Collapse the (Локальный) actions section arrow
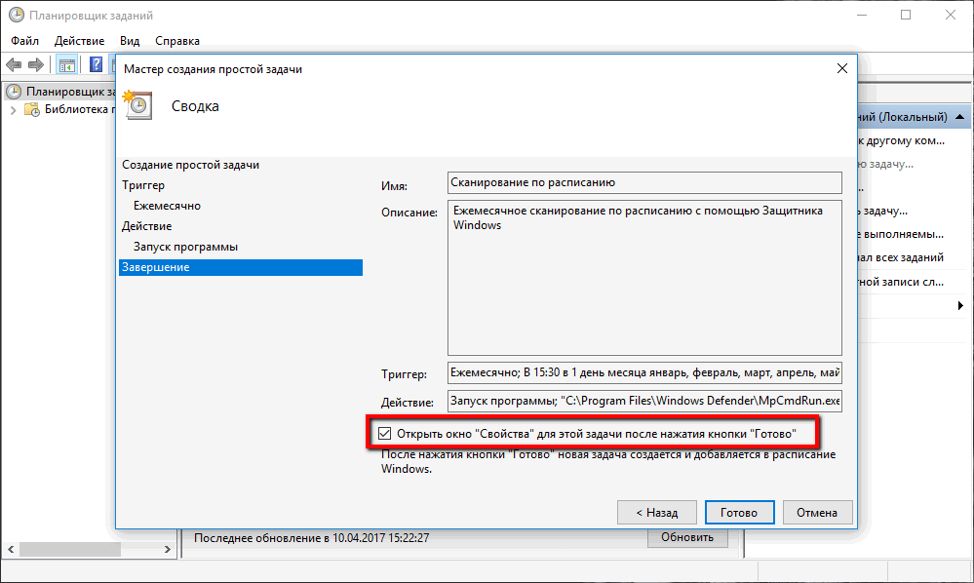This screenshot has width=974, height=583. pos(959,117)
